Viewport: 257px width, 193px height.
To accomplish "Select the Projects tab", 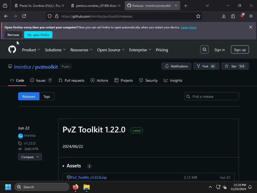I will click(x=123, y=80).
